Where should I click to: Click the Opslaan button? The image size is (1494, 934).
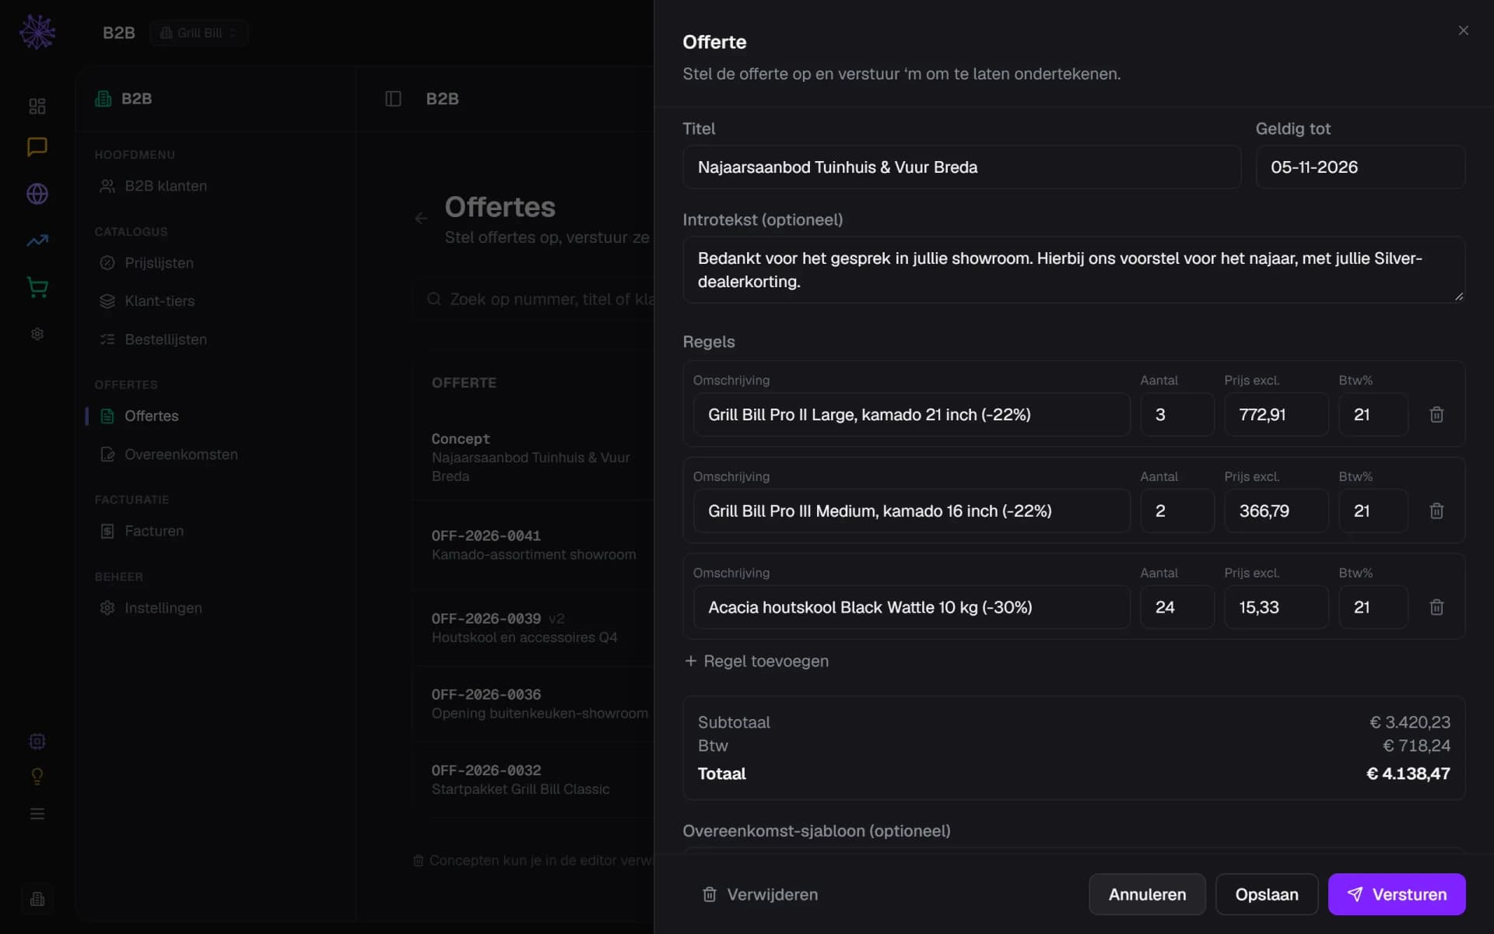point(1267,894)
